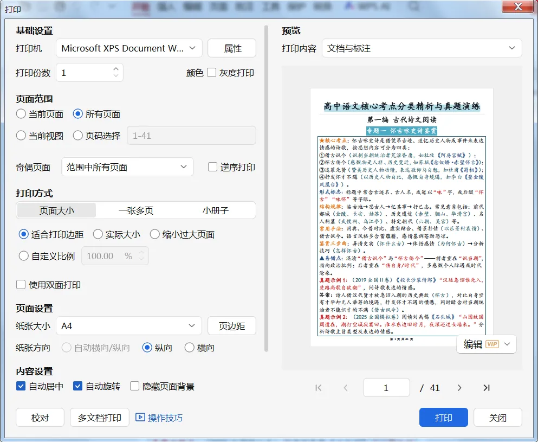Open 页边距 settings button
538x442 pixels.
click(232, 326)
